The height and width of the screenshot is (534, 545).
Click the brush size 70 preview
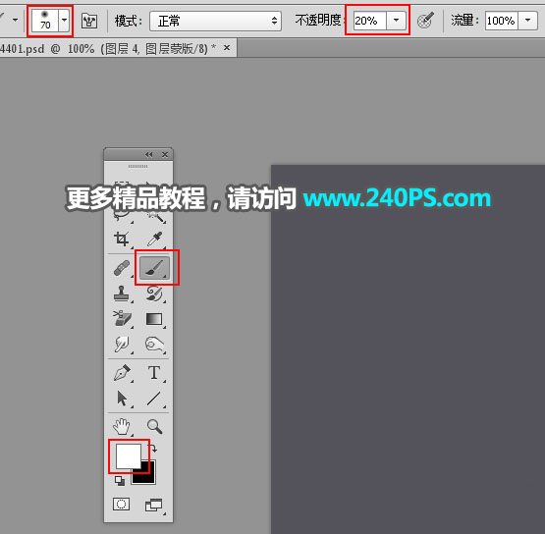tap(45, 21)
